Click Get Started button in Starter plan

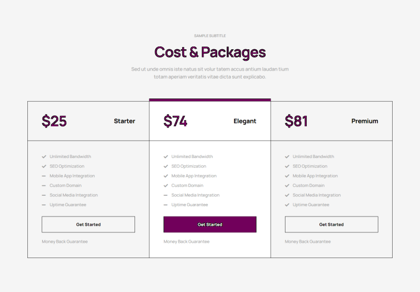tap(89, 225)
